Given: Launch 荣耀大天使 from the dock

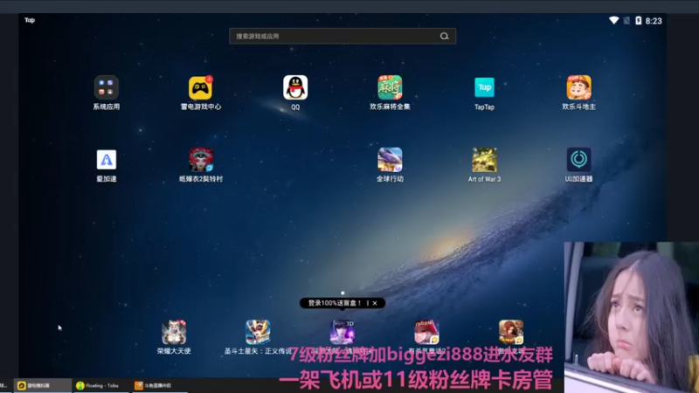Looking at the screenshot, I should [x=174, y=332].
